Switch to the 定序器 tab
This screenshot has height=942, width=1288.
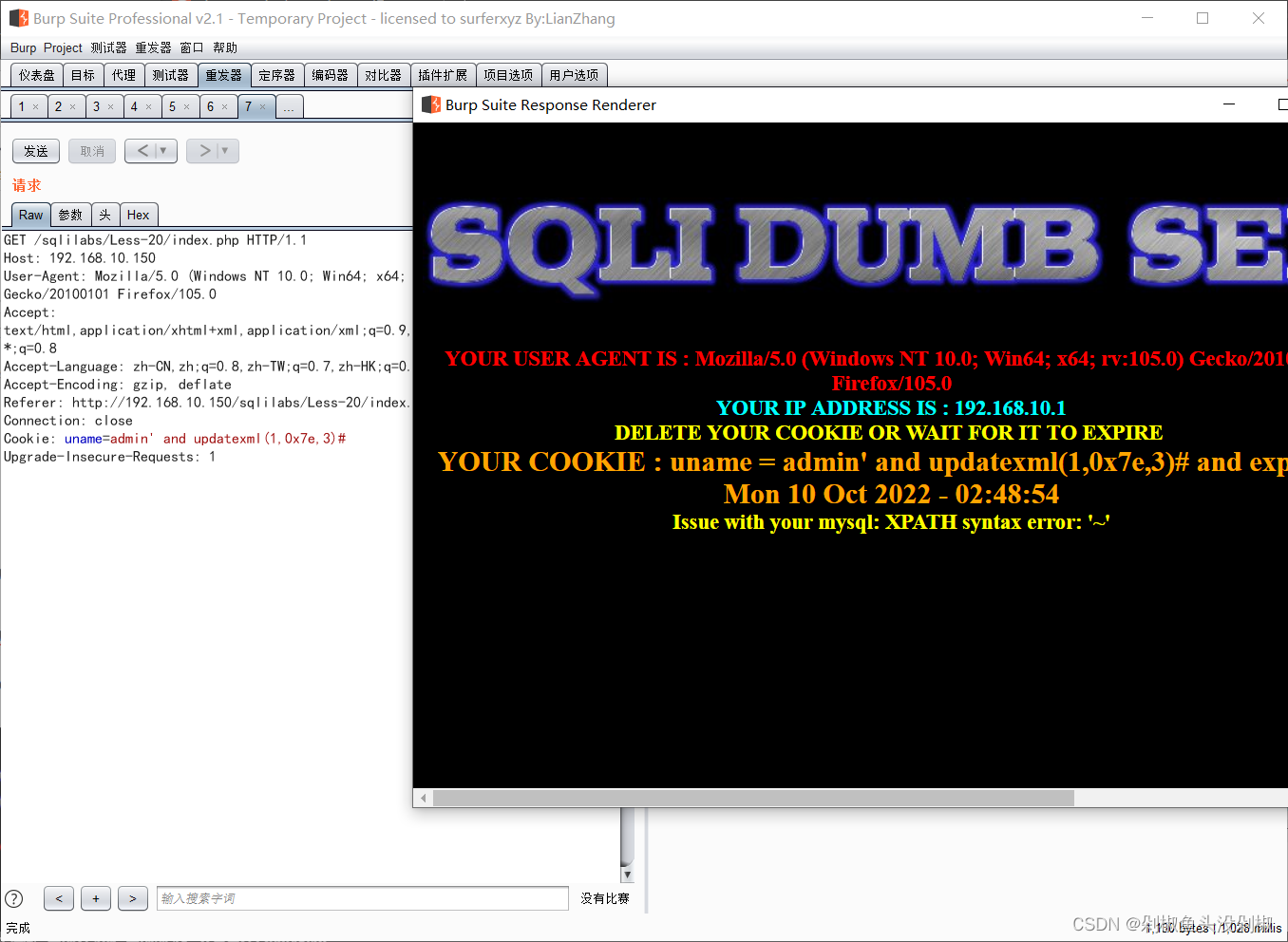[x=276, y=75]
